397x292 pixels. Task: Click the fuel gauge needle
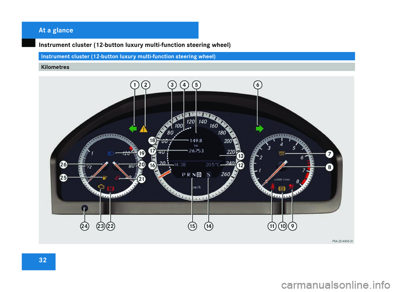98,172
